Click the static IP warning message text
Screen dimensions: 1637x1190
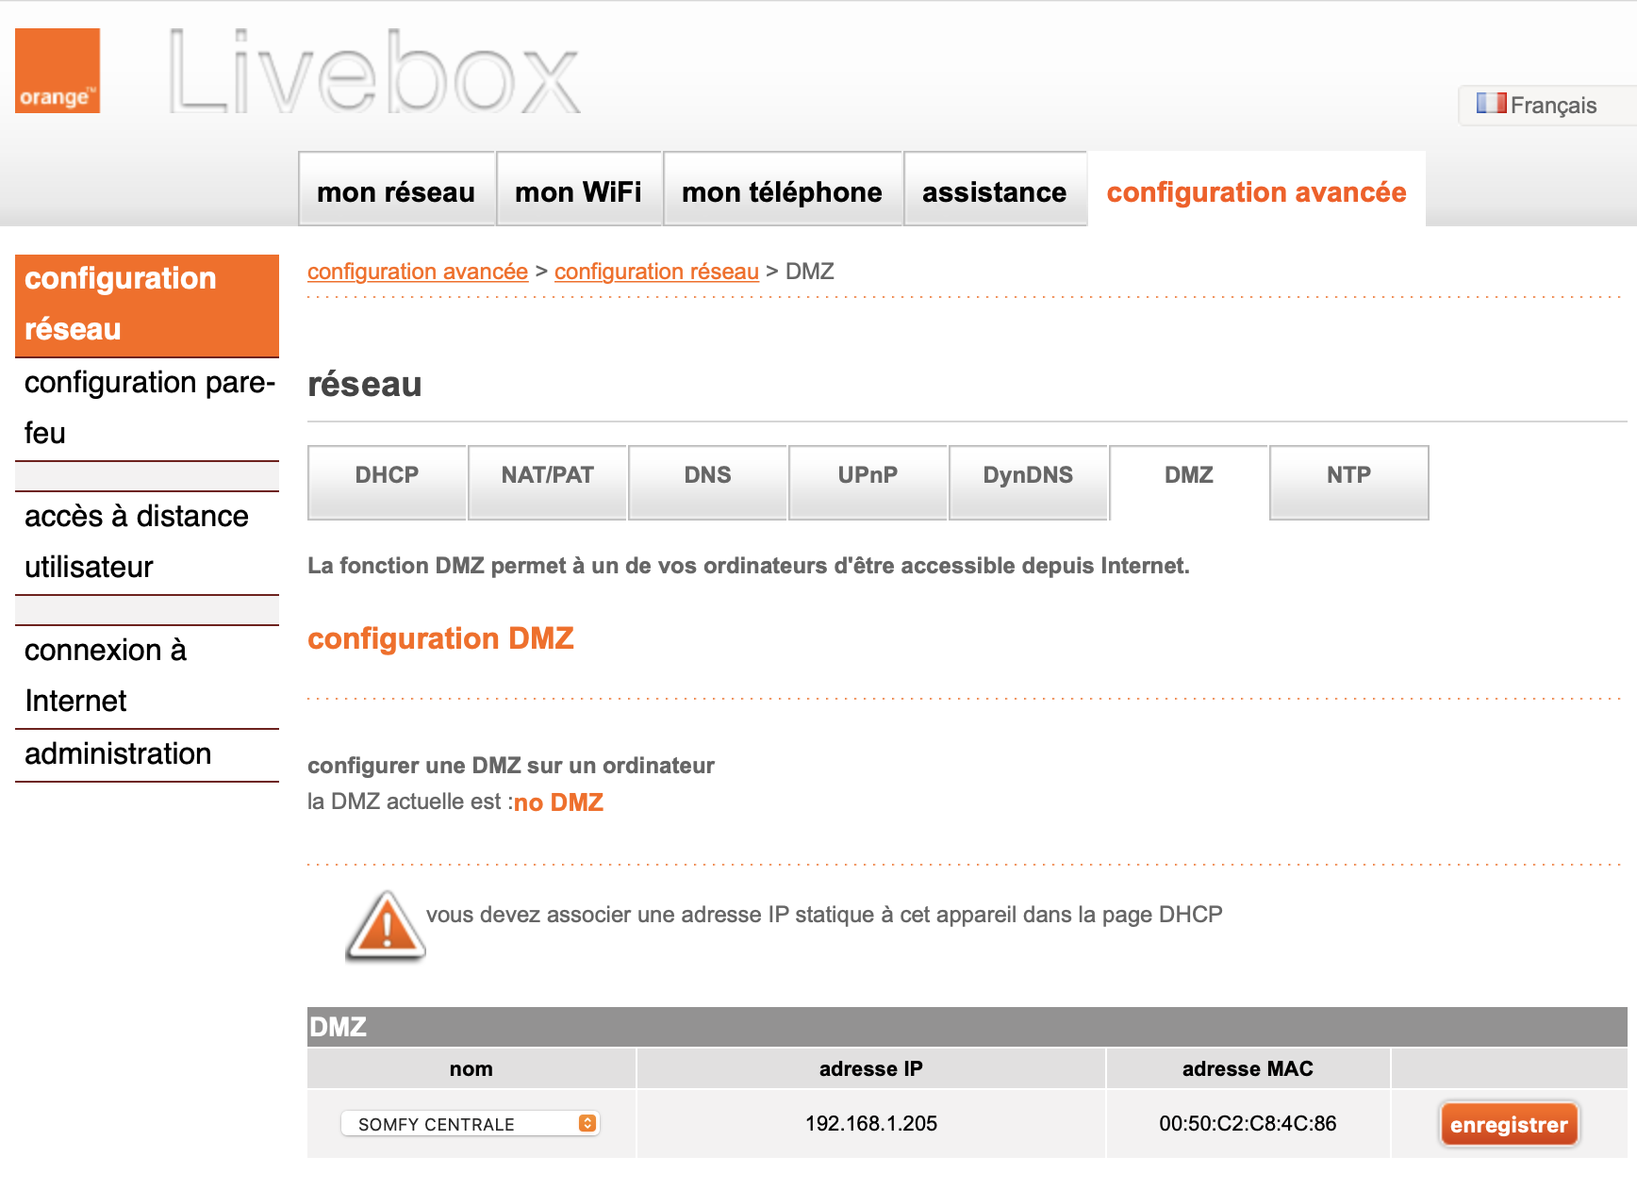824,915
